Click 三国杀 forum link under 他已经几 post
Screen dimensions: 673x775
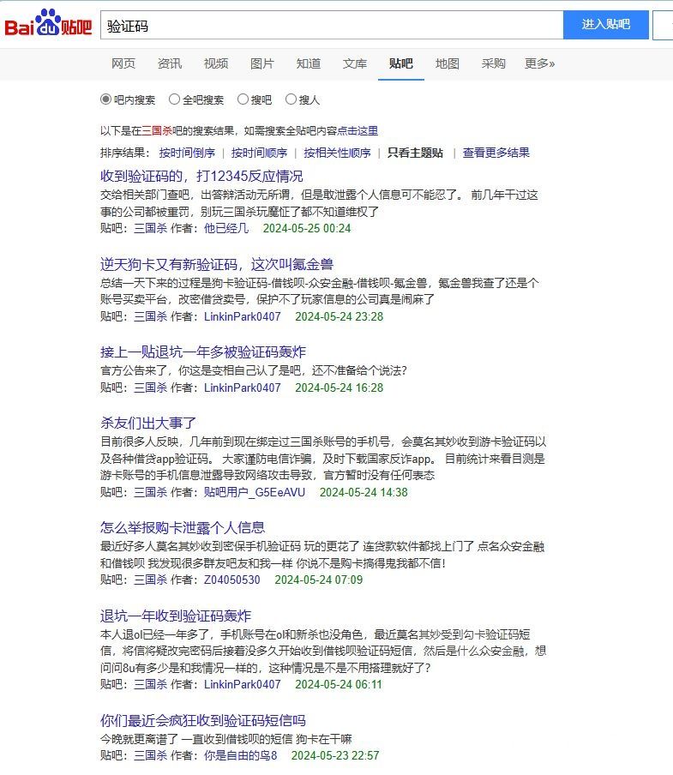[150, 228]
